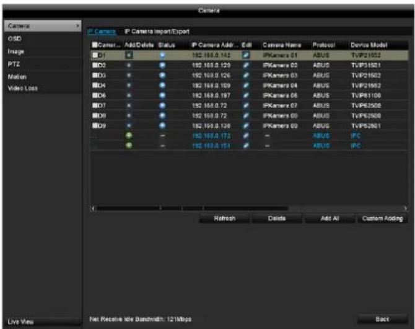Click the left scroll arrow under the list

[x=93, y=208]
